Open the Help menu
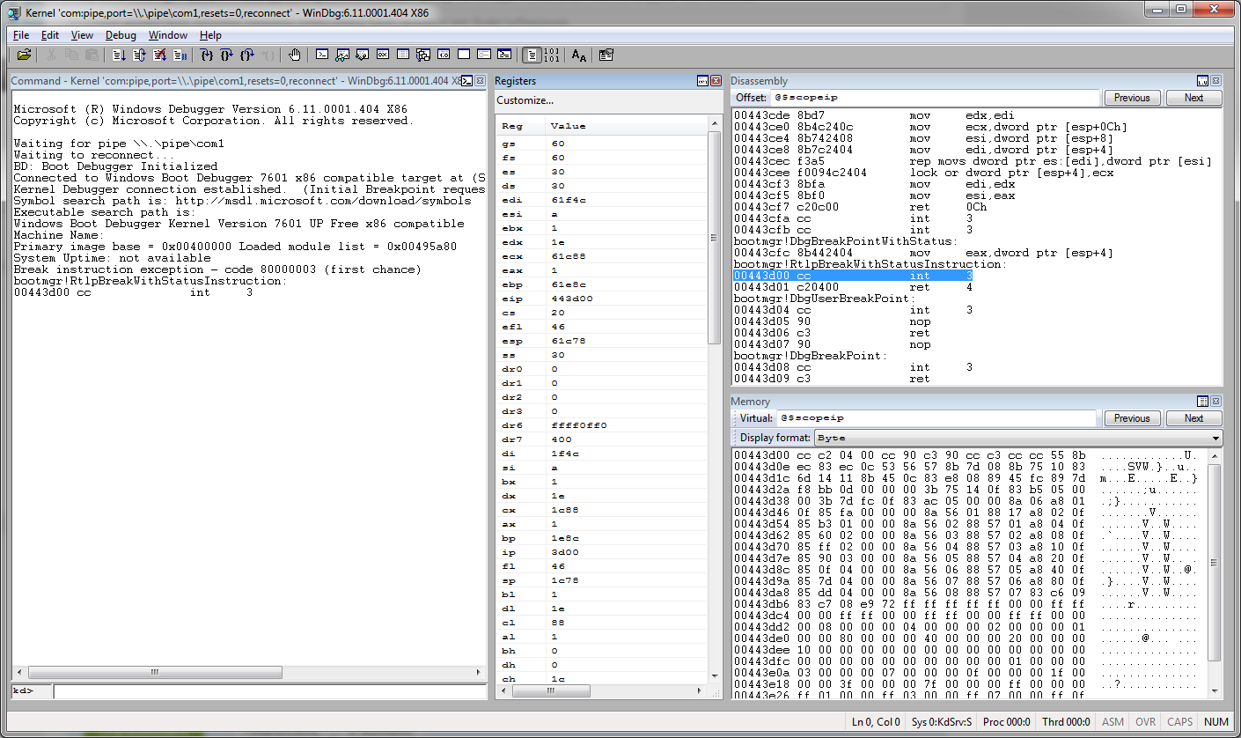Screen dimensions: 1241x738 click(210, 35)
